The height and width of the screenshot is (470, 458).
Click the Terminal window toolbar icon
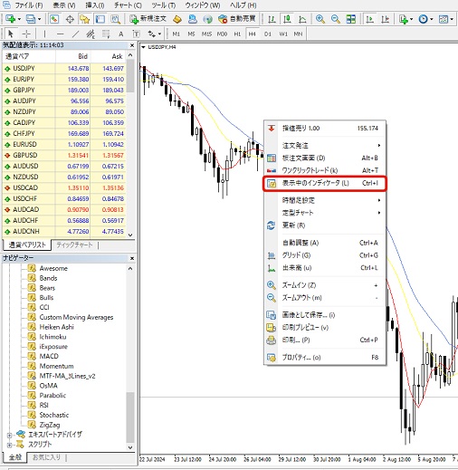pyautogui.click(x=100, y=19)
